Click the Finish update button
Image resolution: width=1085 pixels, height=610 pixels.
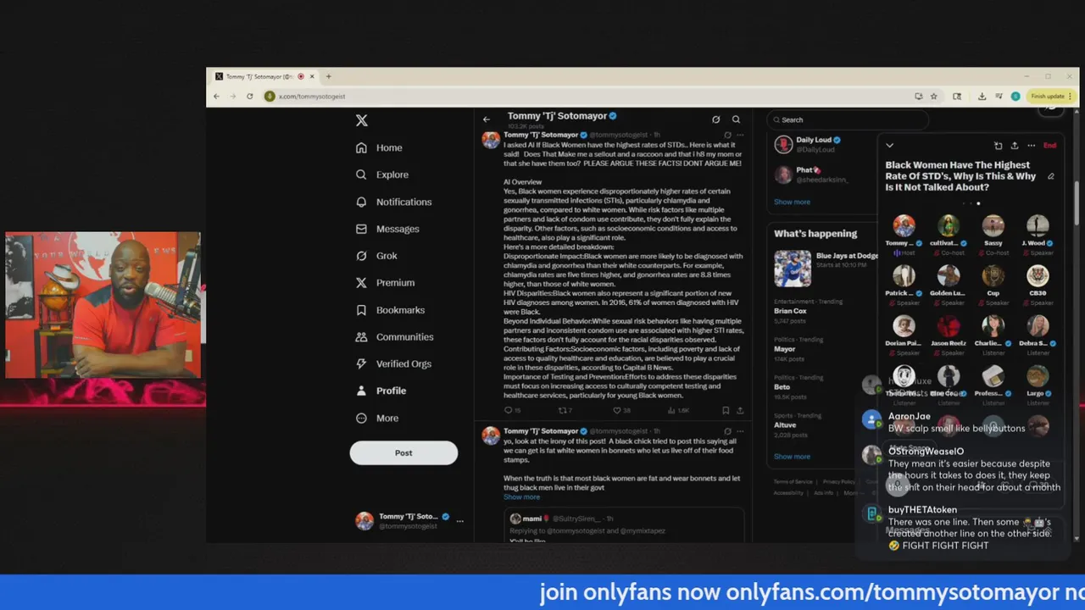click(1051, 97)
